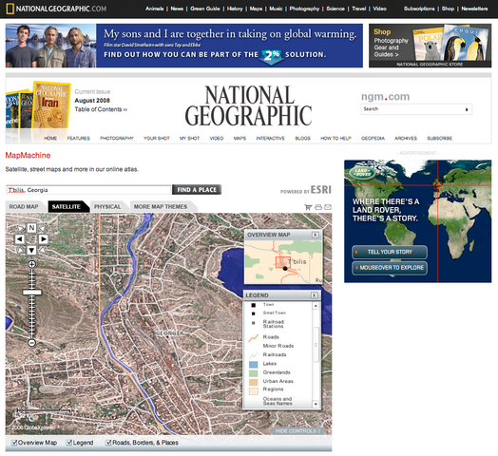The height and width of the screenshot is (456, 498).
Task: Click the Urban Areas orange legend swatch
Action: pyautogui.click(x=253, y=382)
